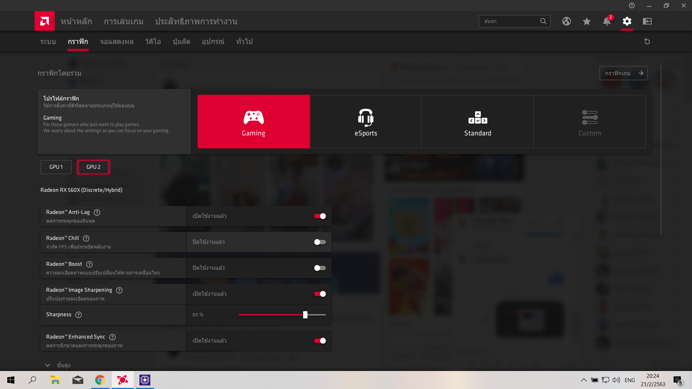Viewport: 692px width, 389px height.
Task: Disable Radeon Anti-Lag toggle
Action: coord(320,216)
